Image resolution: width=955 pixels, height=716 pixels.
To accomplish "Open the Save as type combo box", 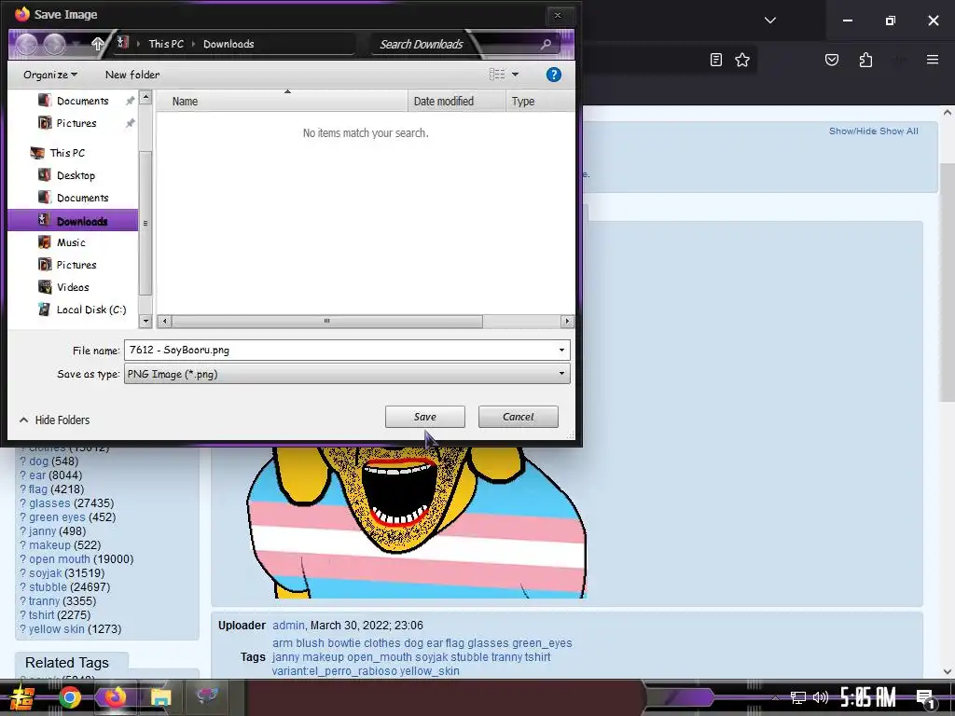I will (x=347, y=374).
